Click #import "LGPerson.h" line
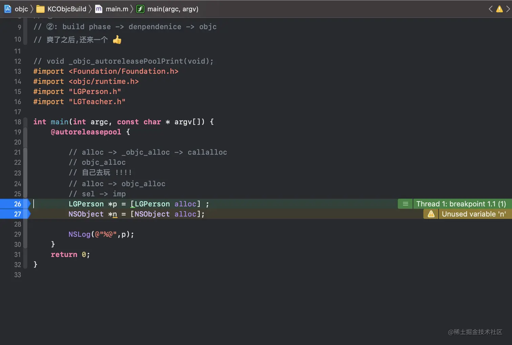This screenshot has width=512, height=345. pyautogui.click(x=77, y=92)
